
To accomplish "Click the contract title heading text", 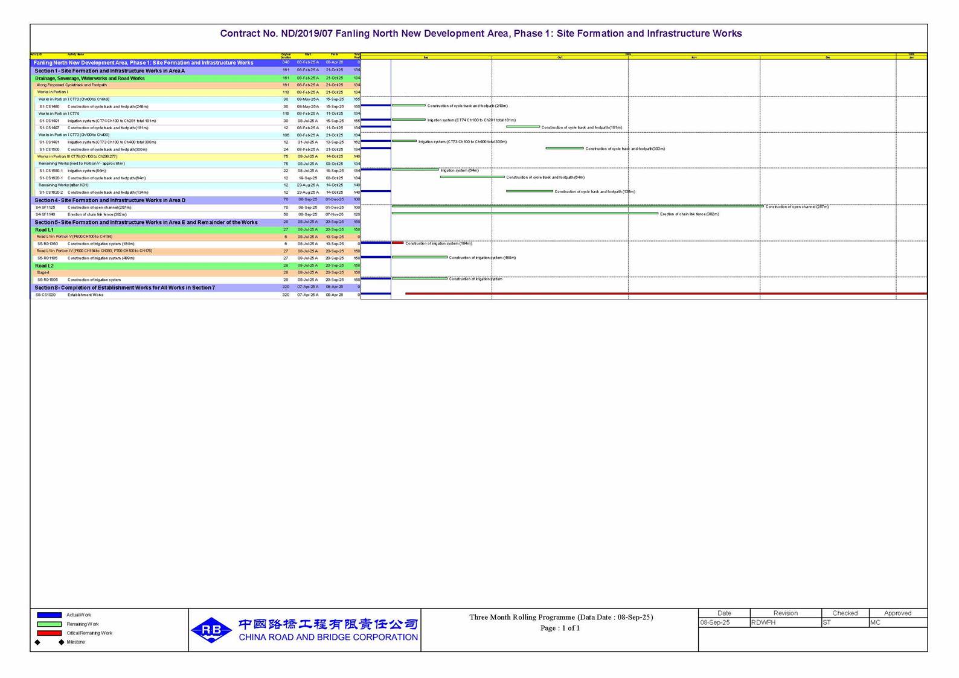I will coord(481,34).
